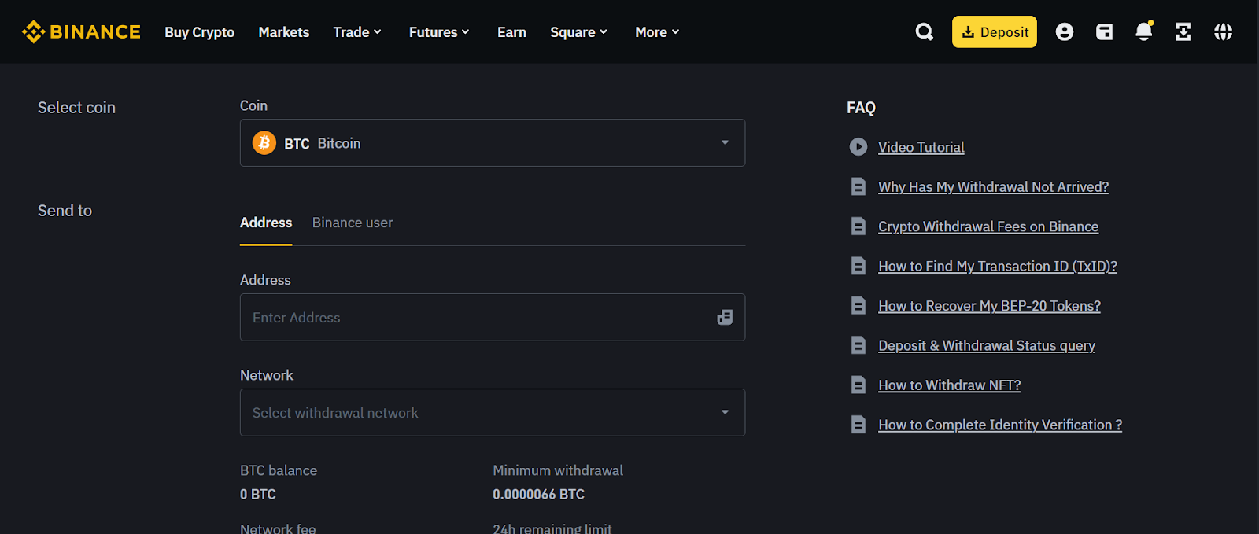Open the Earn page
Image resolution: width=1259 pixels, height=534 pixels.
click(x=511, y=32)
